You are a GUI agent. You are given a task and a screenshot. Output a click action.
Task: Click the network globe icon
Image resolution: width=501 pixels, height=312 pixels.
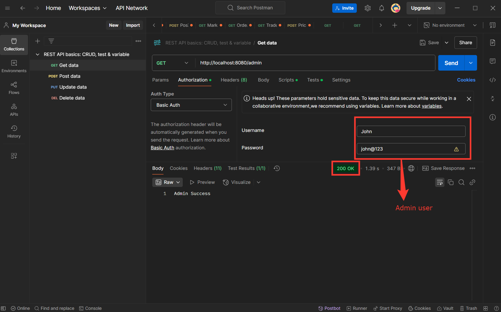(x=411, y=168)
